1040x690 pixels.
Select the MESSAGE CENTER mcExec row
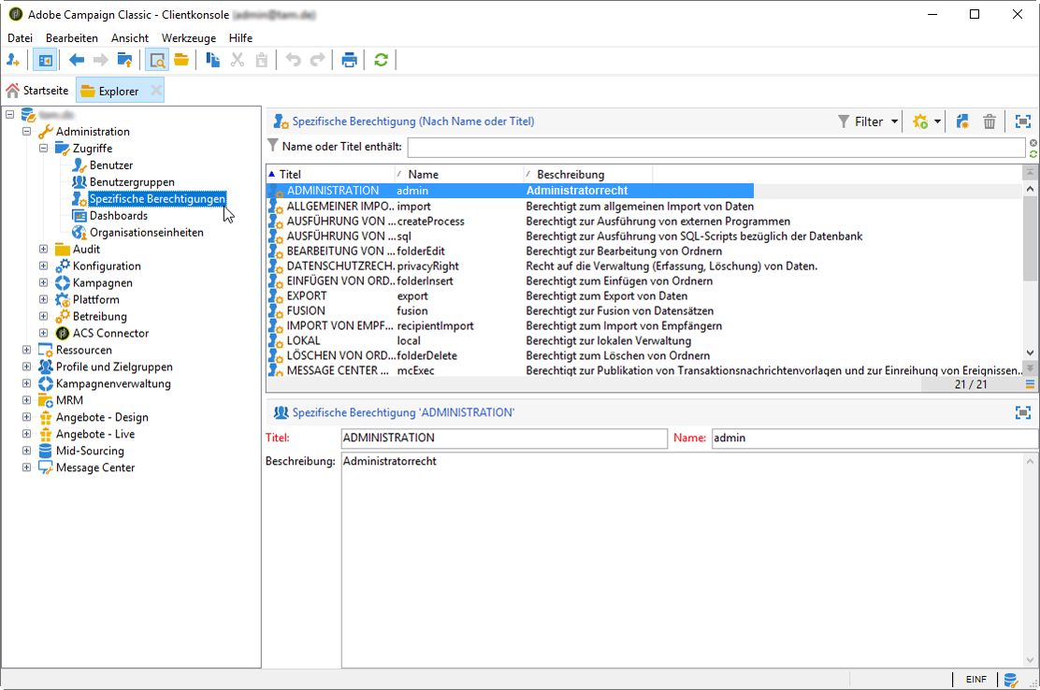643,370
